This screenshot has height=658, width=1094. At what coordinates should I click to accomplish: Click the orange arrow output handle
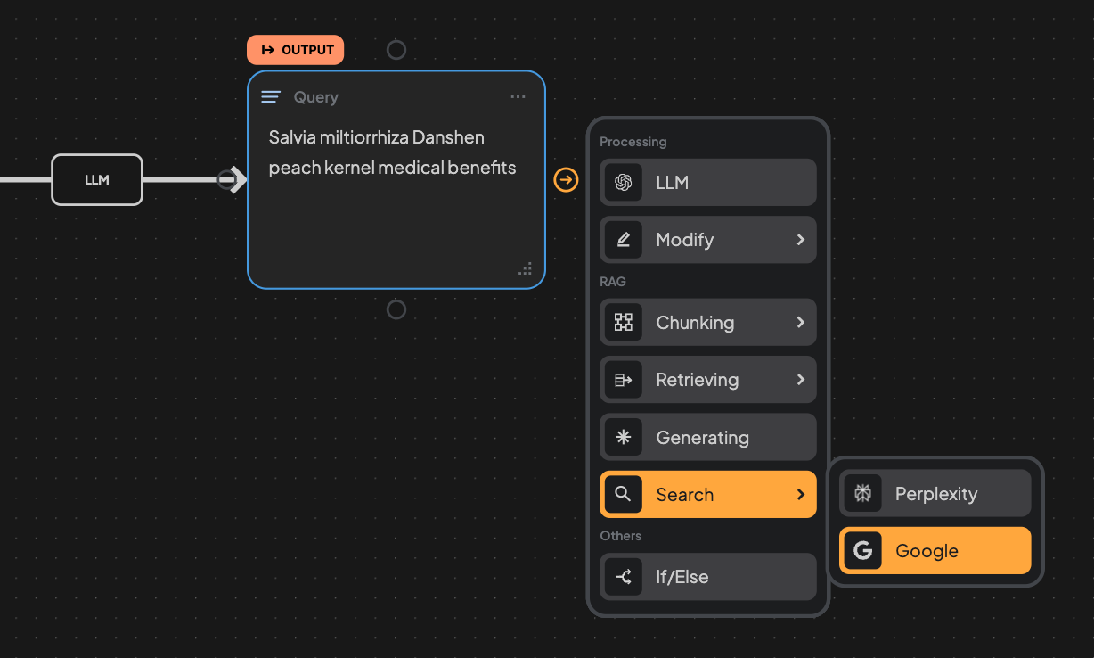point(566,180)
